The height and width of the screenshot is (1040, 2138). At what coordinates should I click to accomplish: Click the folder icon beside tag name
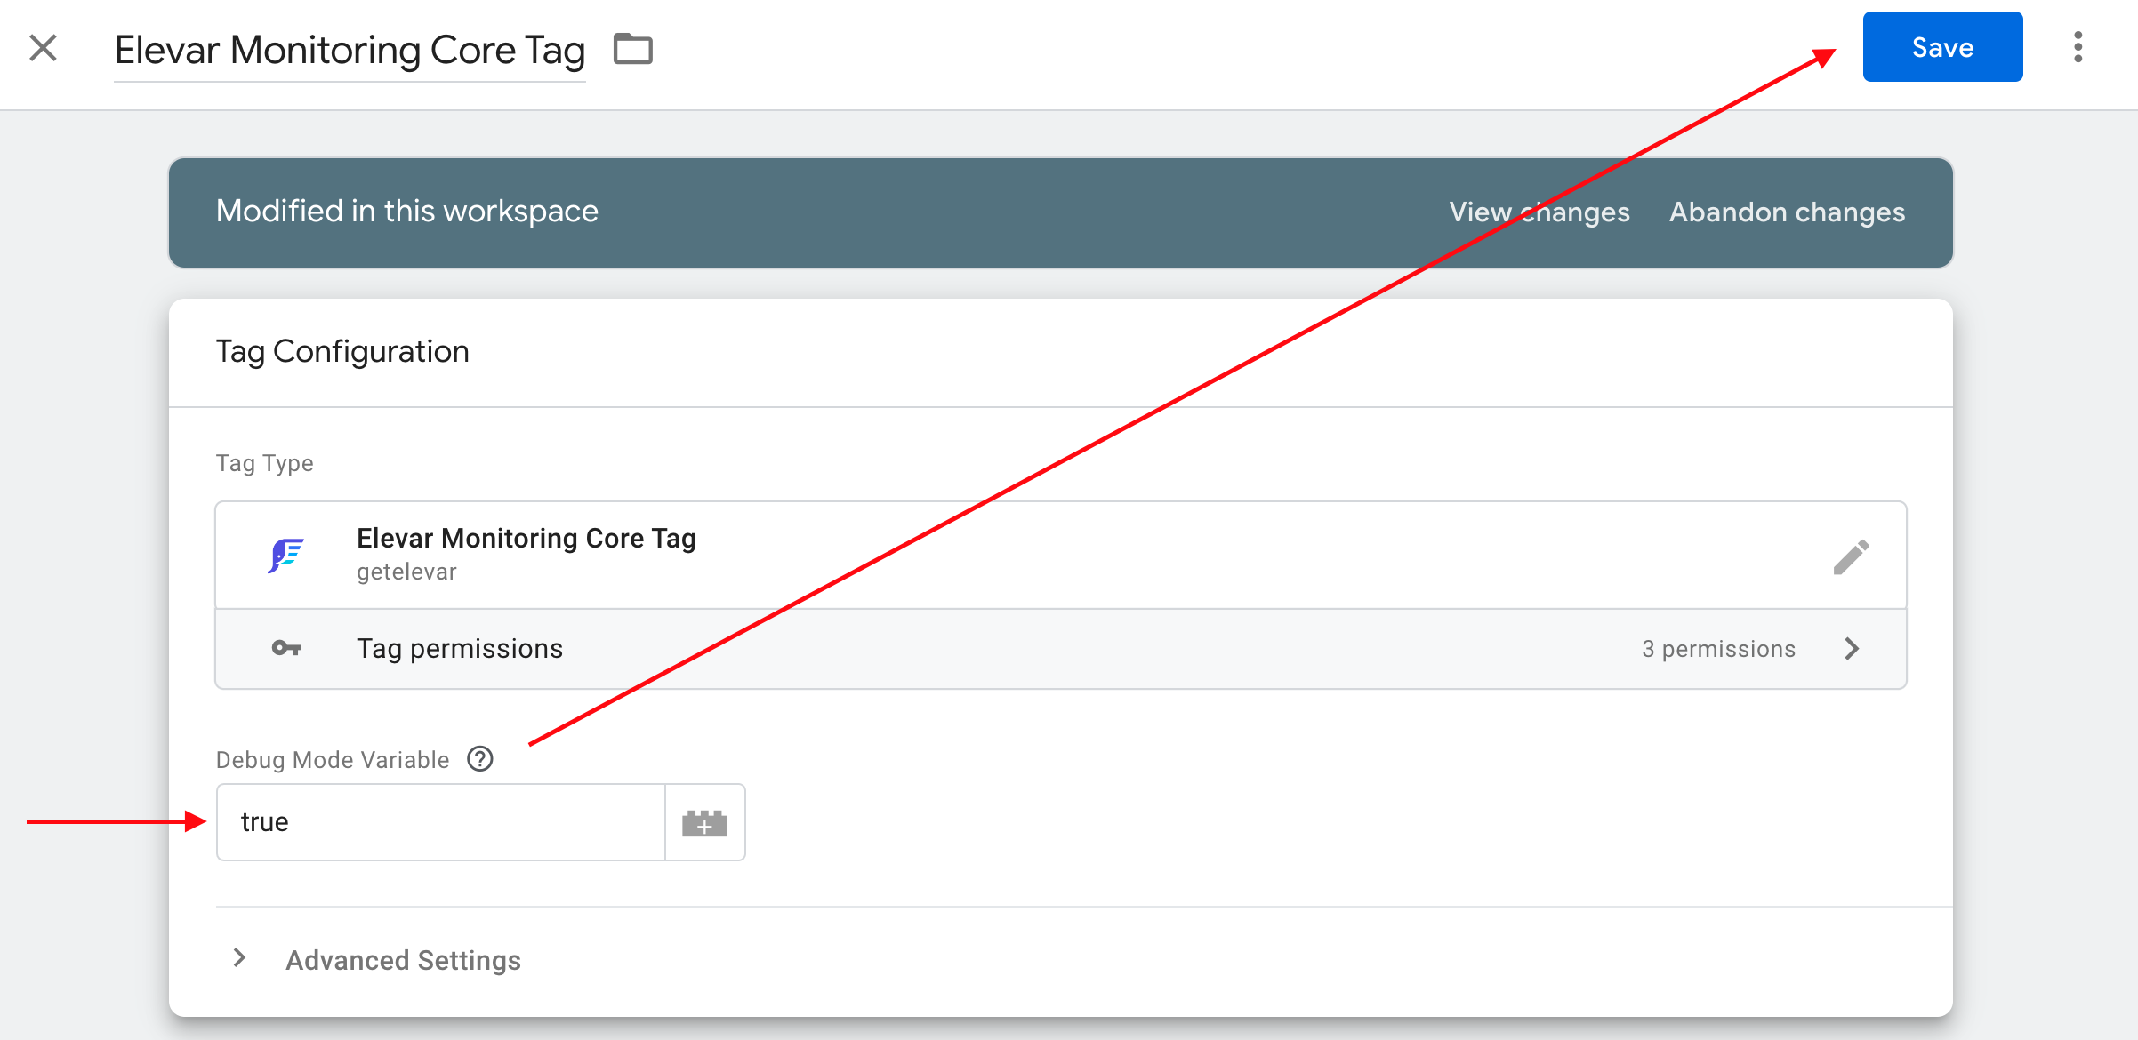pyautogui.click(x=632, y=49)
